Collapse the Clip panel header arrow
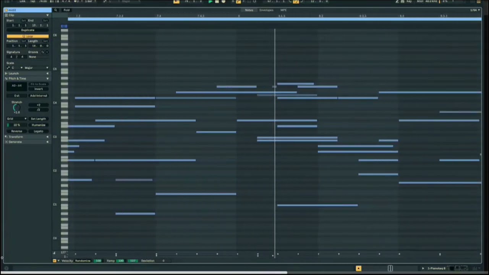The image size is (489, 275). [x=47, y=15]
